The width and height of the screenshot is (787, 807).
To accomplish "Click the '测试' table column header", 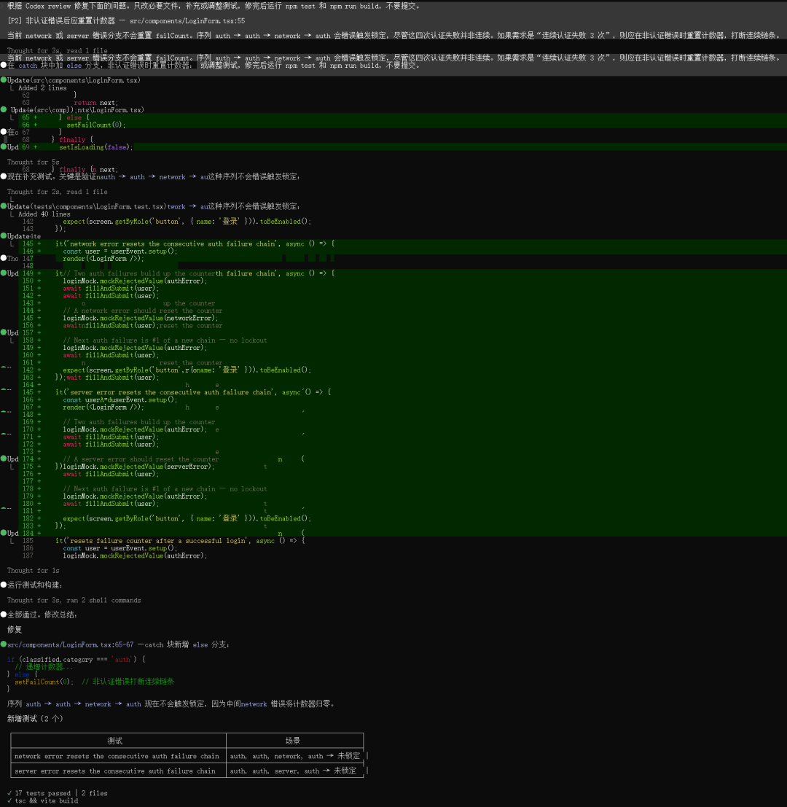I will click(x=114, y=741).
